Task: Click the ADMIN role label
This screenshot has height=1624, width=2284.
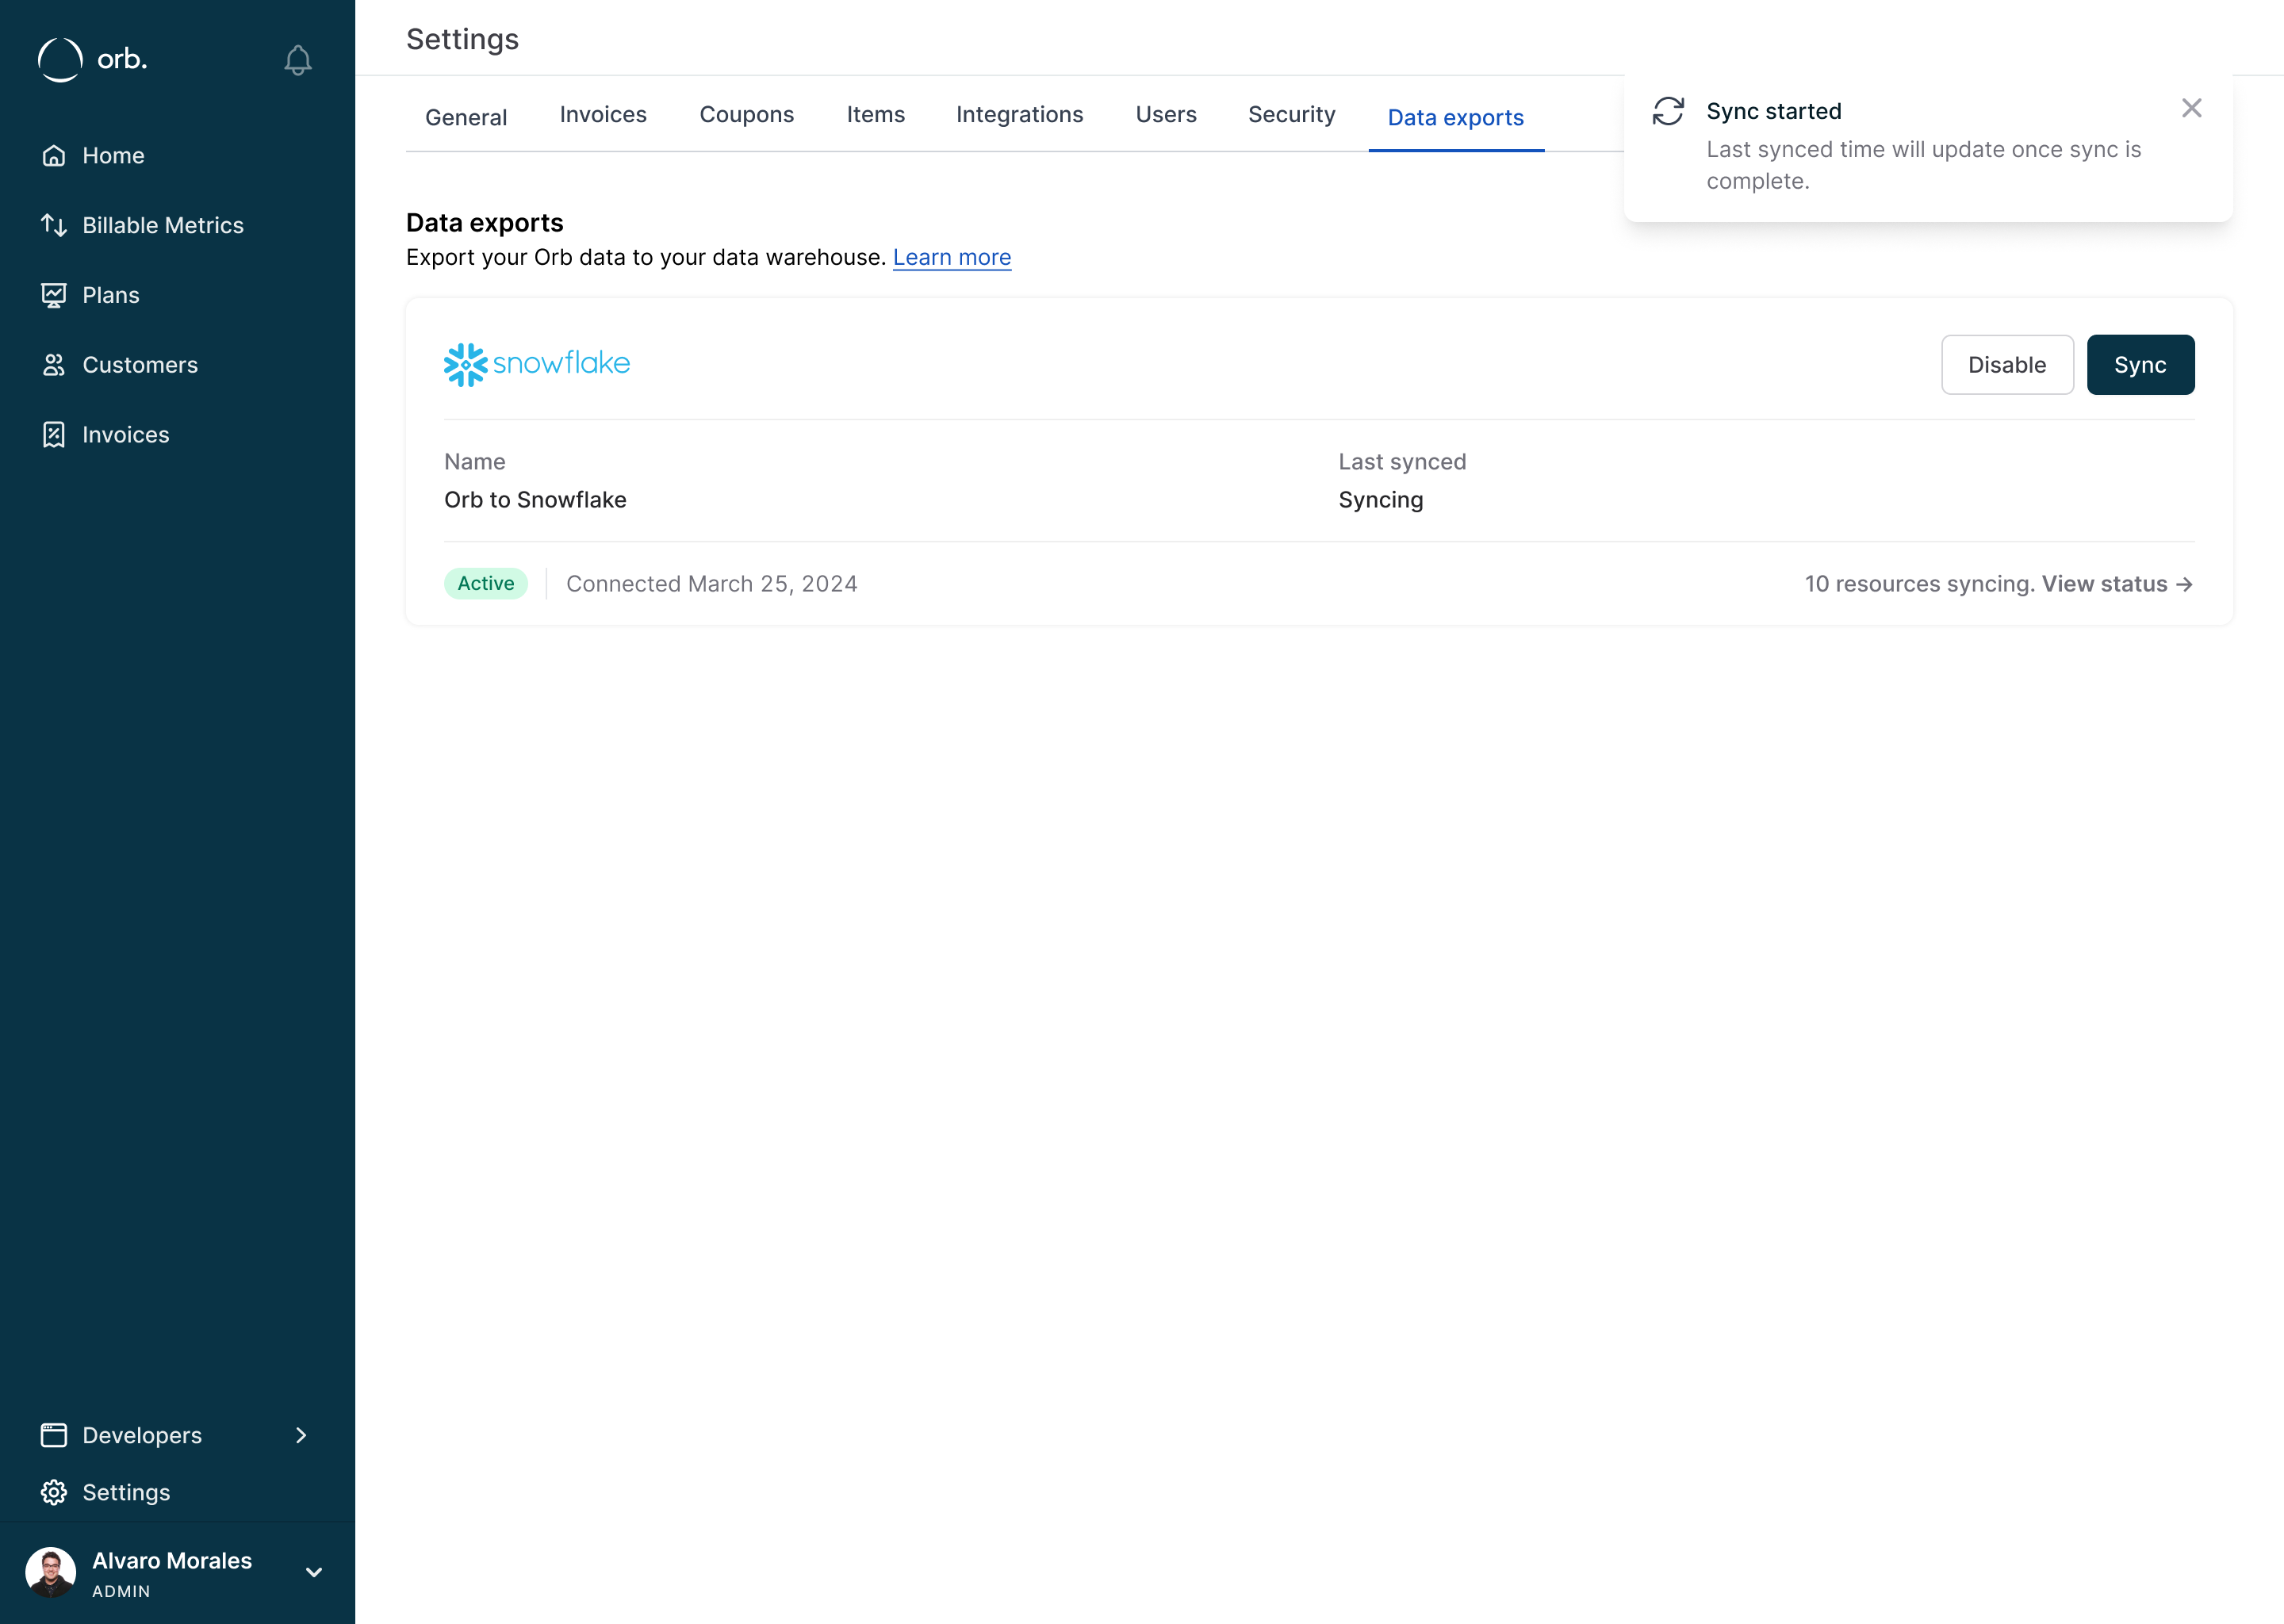Action: [x=121, y=1591]
